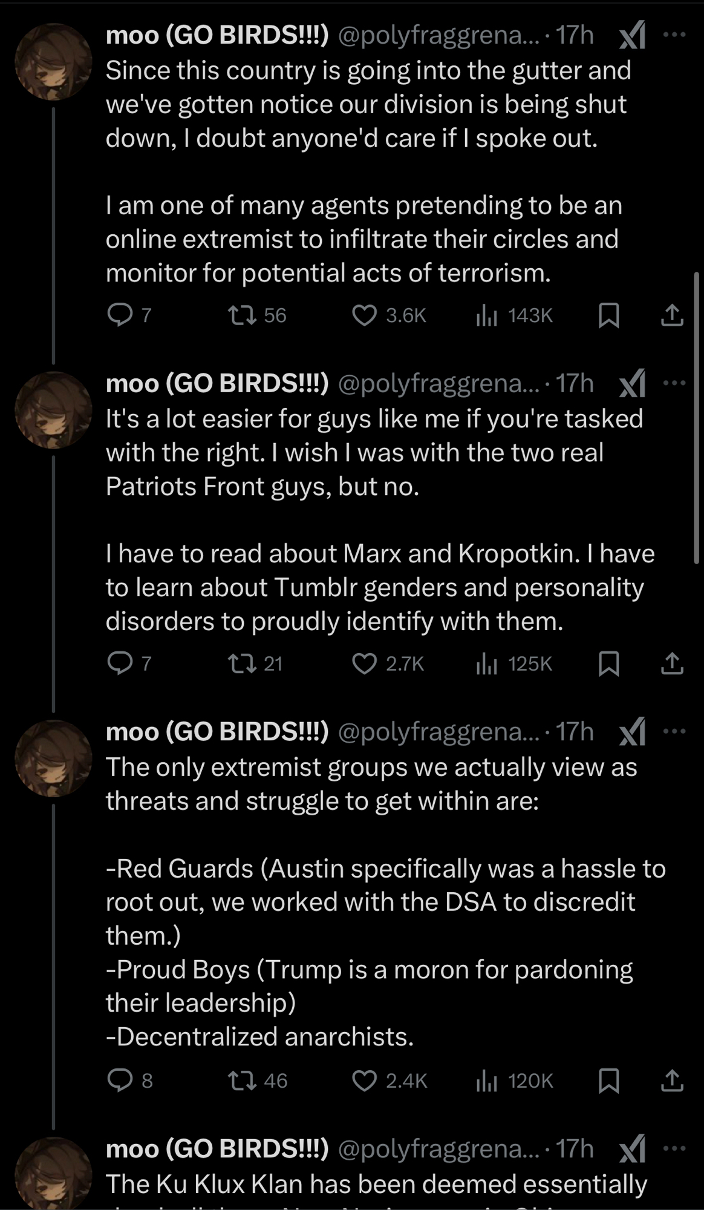This screenshot has height=1210, width=704.
Task: Open more options on the Ku Klux Klan tweet
Action: coord(674,1149)
